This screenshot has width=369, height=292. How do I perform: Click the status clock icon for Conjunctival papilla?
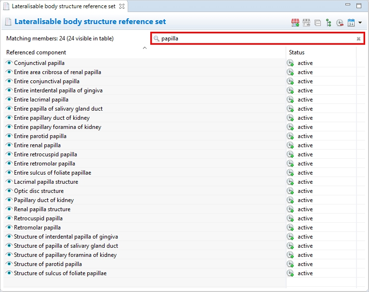[290, 63]
